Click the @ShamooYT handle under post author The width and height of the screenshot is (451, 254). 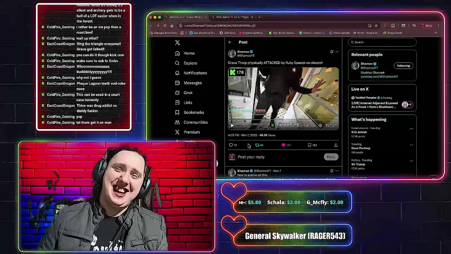point(246,56)
